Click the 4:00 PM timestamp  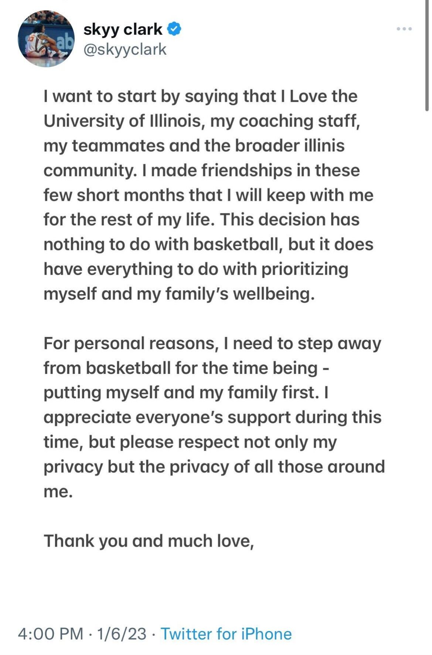50,634
